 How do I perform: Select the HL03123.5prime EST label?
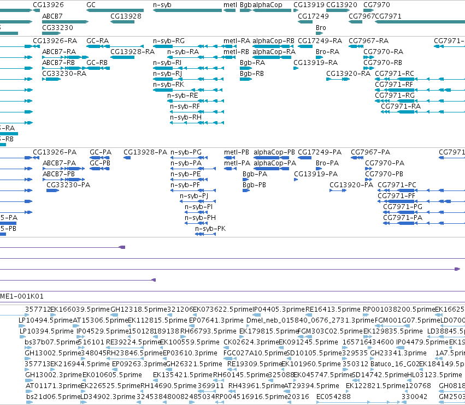point(435,375)
